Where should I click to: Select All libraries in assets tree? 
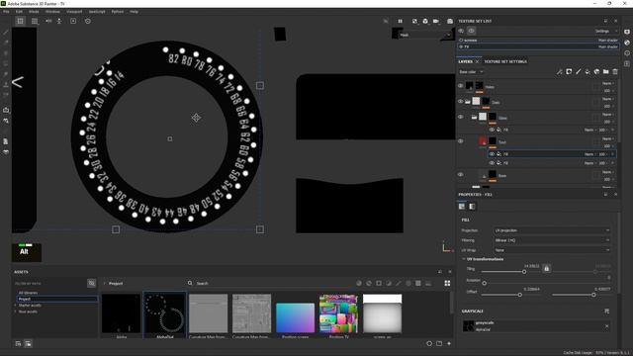28,293
